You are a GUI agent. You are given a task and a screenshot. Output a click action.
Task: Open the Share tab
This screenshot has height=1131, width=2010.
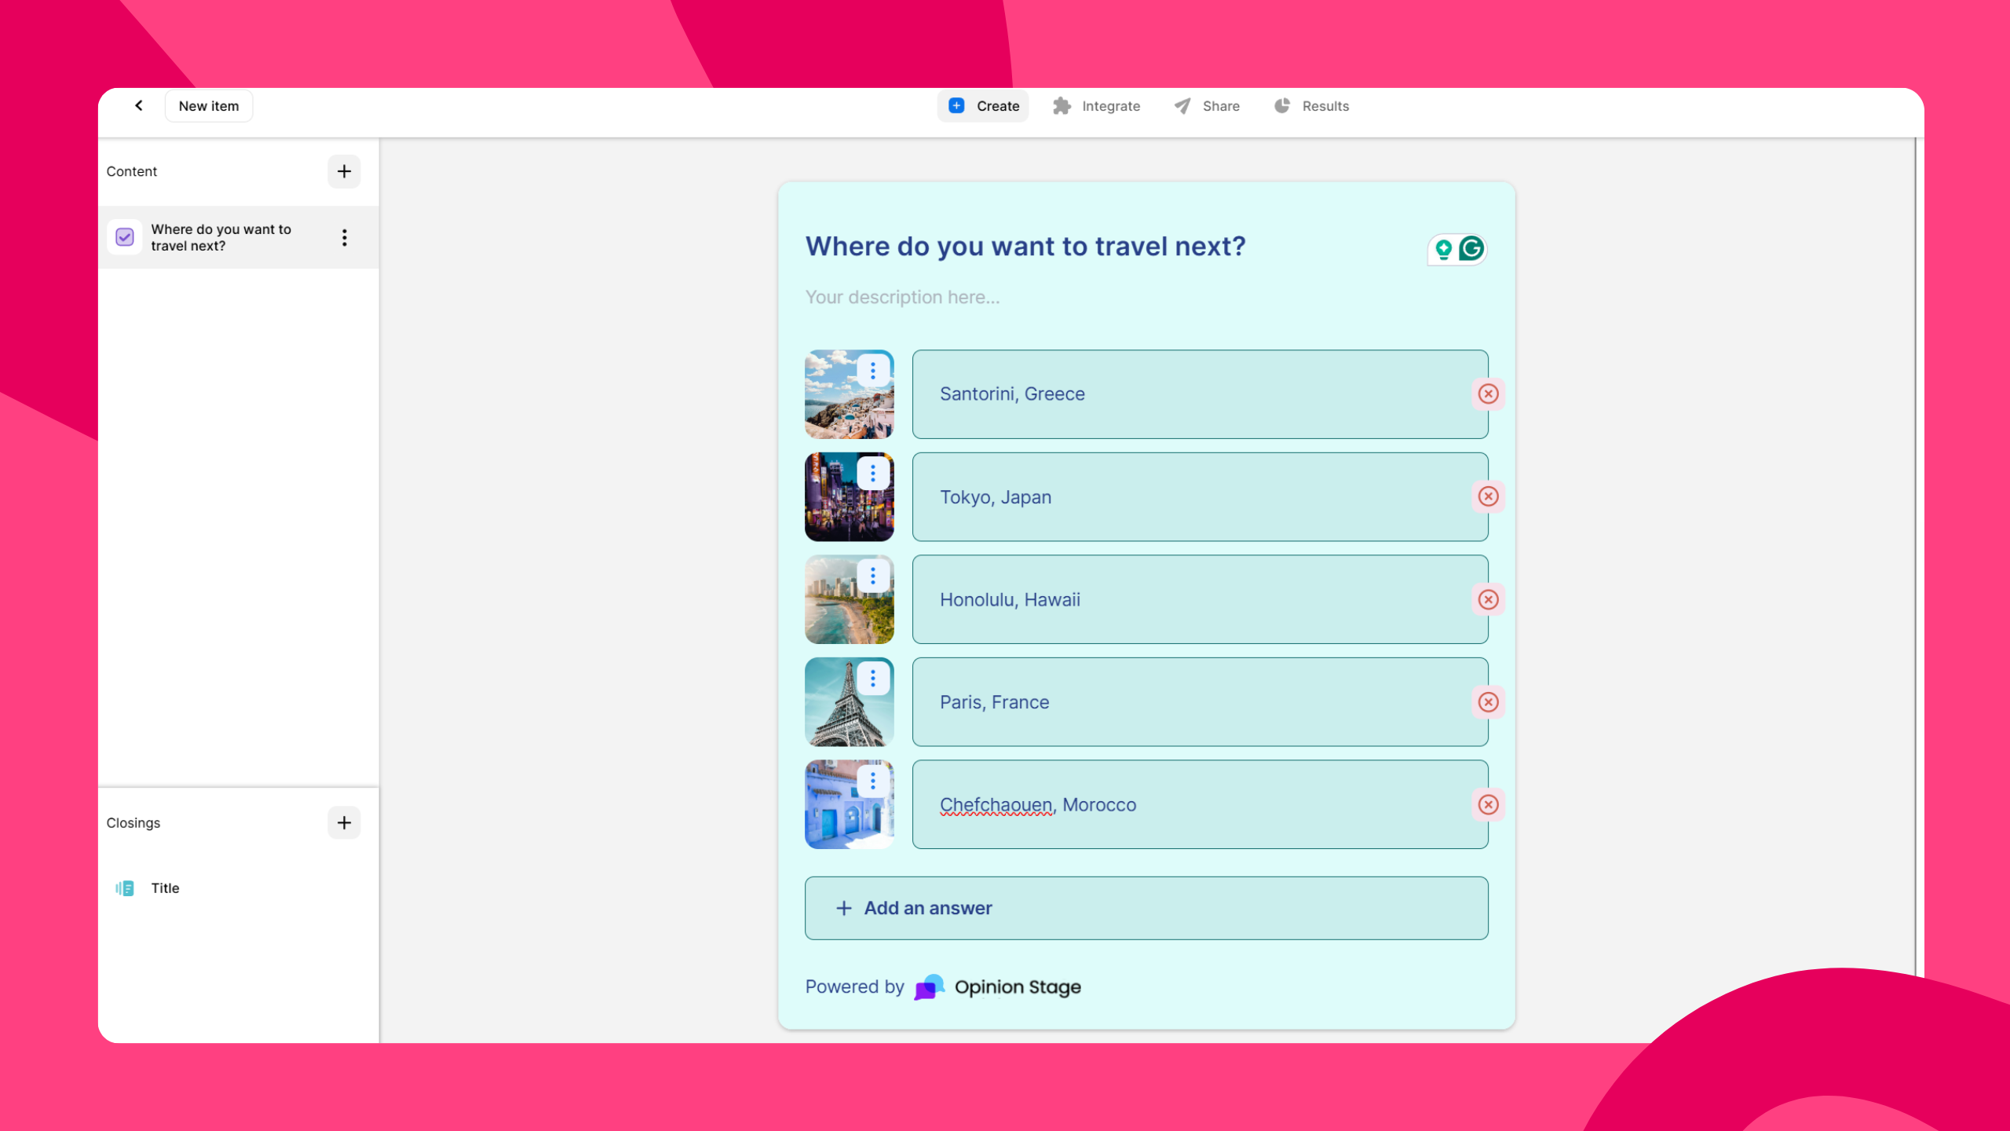point(1207,106)
